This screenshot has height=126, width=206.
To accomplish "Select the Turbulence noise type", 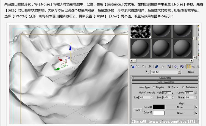I will 183,87.
